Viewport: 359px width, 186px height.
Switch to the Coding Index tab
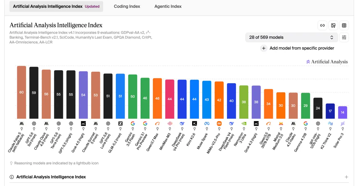(x=127, y=6)
